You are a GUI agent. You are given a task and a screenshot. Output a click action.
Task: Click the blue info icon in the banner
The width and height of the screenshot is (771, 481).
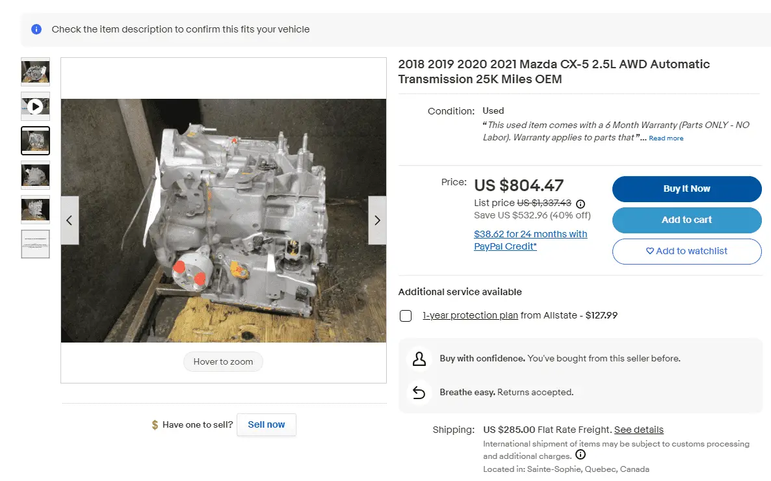tap(37, 29)
